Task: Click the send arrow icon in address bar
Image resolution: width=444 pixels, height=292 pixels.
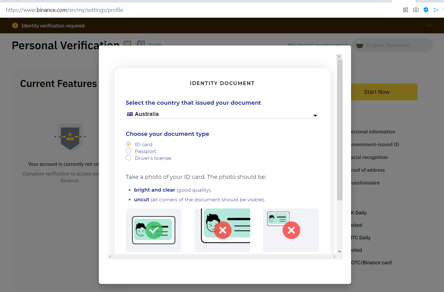Action: tap(436, 10)
